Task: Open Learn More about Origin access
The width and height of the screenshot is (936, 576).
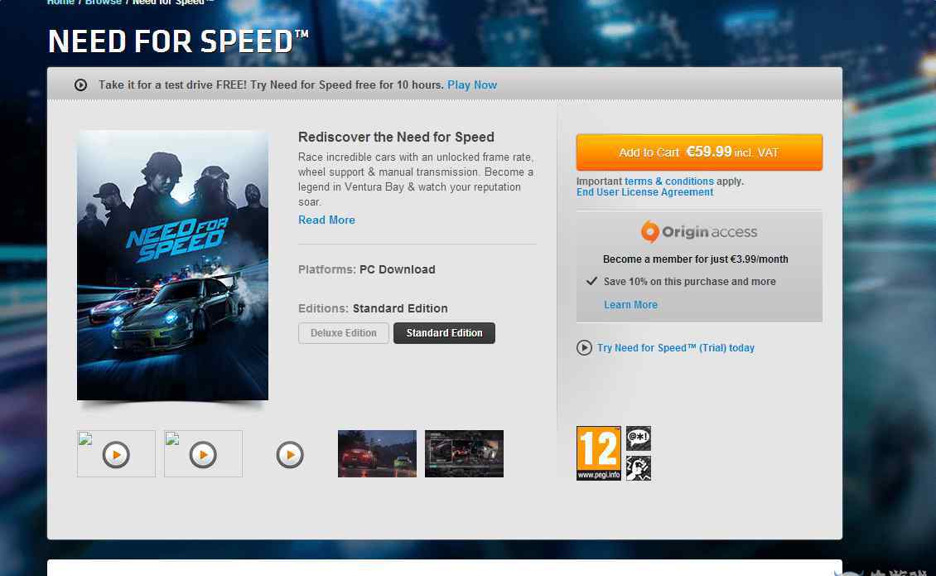Action: coord(630,305)
